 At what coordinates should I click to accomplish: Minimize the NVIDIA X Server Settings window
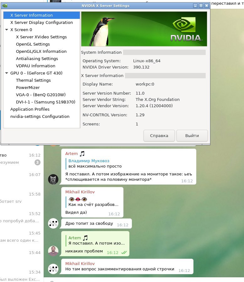195,6
